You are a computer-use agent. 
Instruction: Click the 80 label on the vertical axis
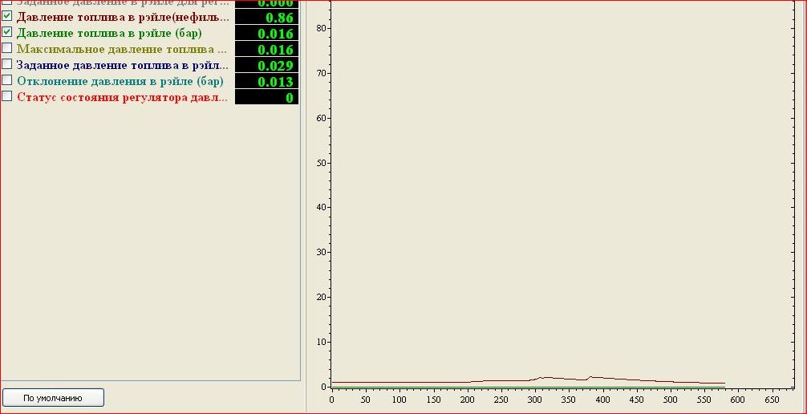point(322,28)
